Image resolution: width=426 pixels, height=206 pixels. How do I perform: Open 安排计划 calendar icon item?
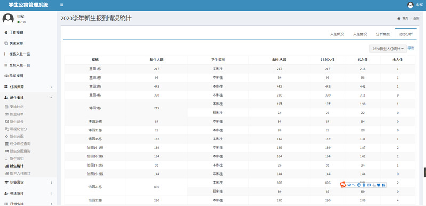7,107
